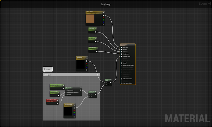Click the red channel pin on Base Color node
Viewport: 212px width, 127px height.
(103, 18)
